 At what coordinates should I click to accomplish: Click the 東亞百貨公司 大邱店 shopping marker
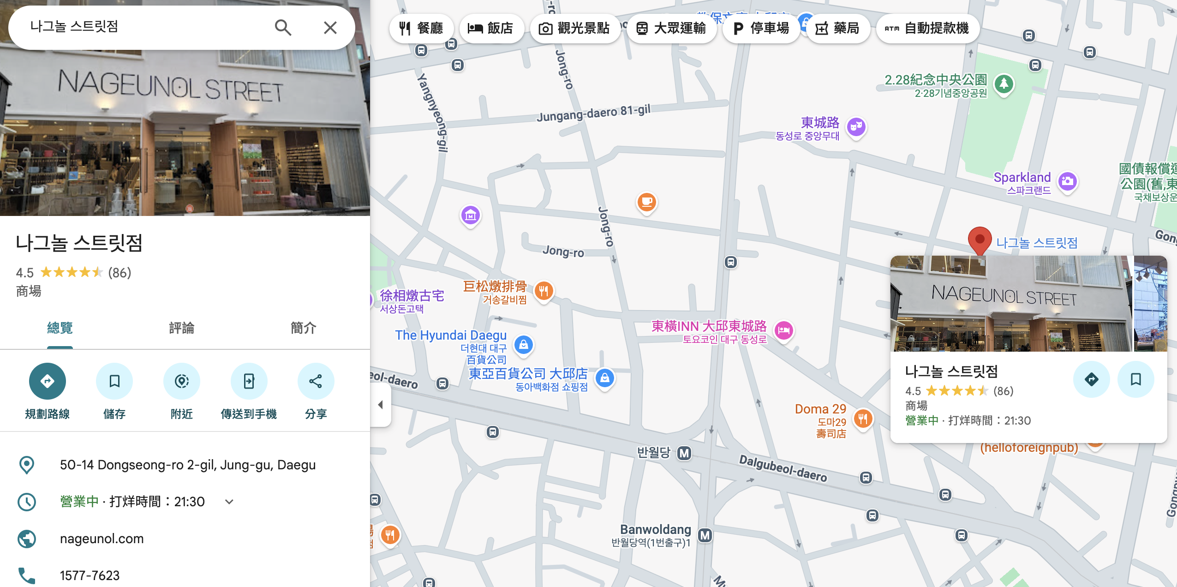pos(605,378)
